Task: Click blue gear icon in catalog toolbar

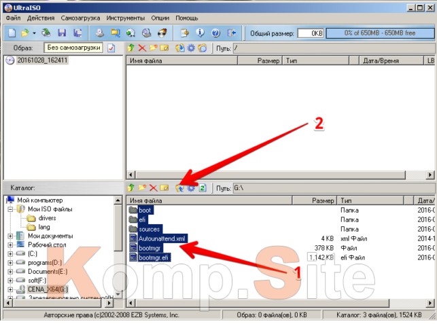Action: (x=191, y=188)
